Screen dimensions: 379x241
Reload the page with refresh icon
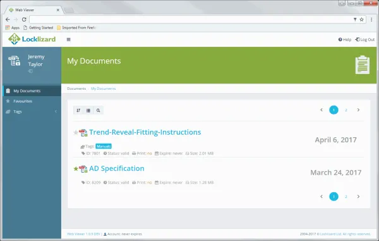click(24, 20)
